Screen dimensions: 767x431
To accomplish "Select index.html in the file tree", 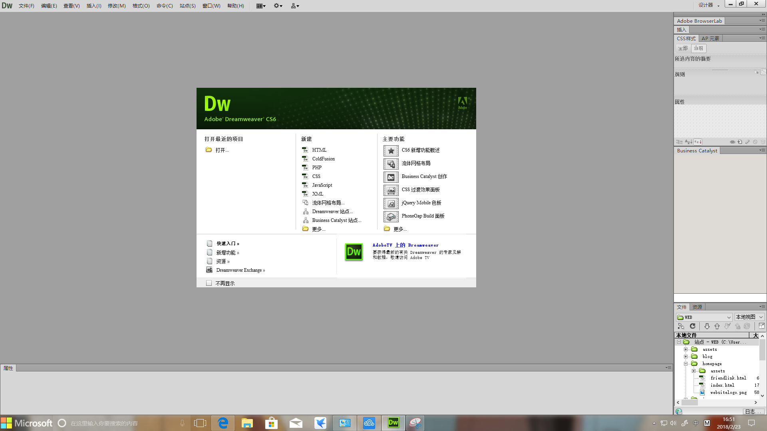I will click(722, 385).
